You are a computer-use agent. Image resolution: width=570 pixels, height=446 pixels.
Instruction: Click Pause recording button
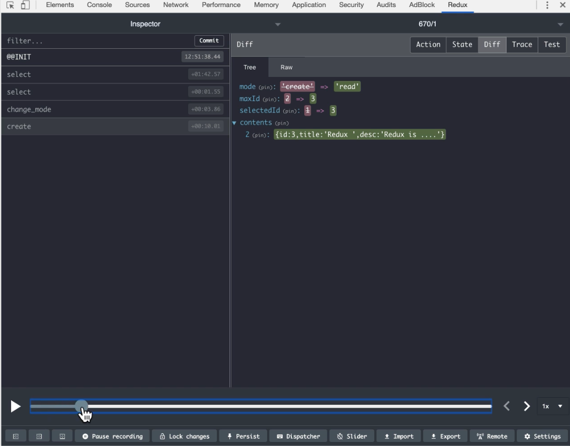click(112, 436)
